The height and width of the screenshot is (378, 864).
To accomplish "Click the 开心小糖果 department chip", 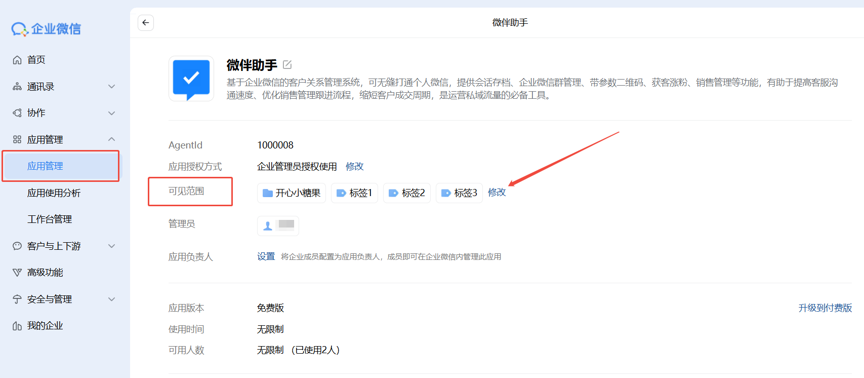I will (x=292, y=193).
